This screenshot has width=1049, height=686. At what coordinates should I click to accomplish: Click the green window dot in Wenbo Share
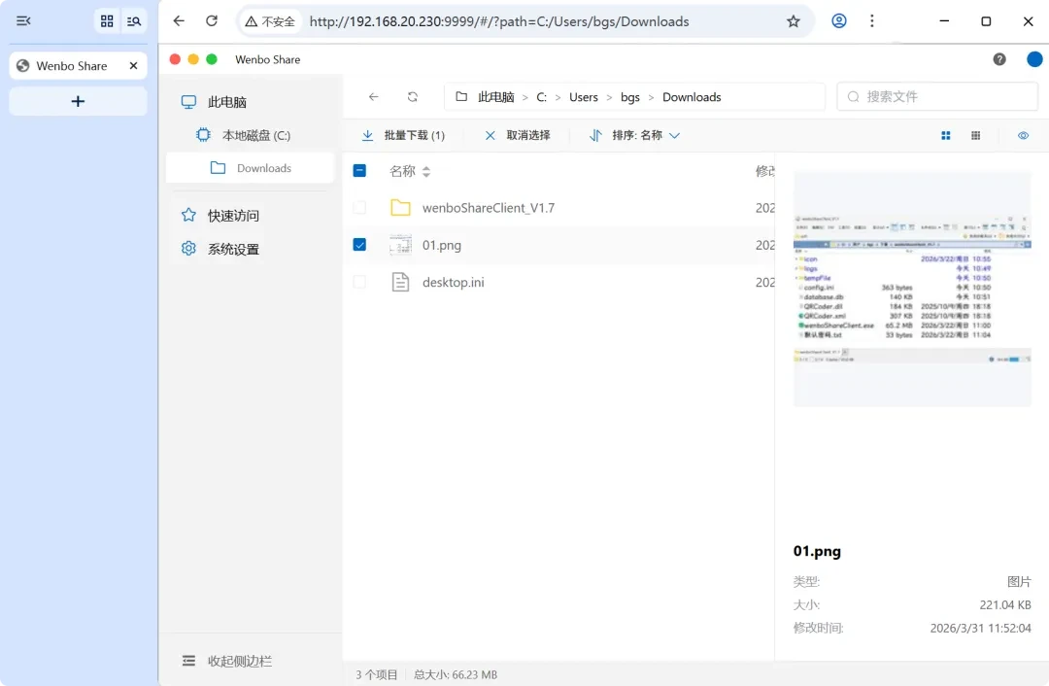[212, 59]
